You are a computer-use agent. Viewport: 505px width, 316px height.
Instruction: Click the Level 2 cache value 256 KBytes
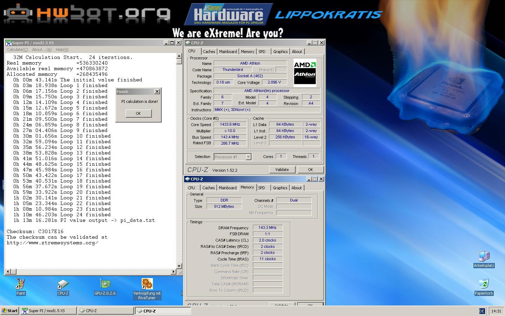(x=285, y=137)
